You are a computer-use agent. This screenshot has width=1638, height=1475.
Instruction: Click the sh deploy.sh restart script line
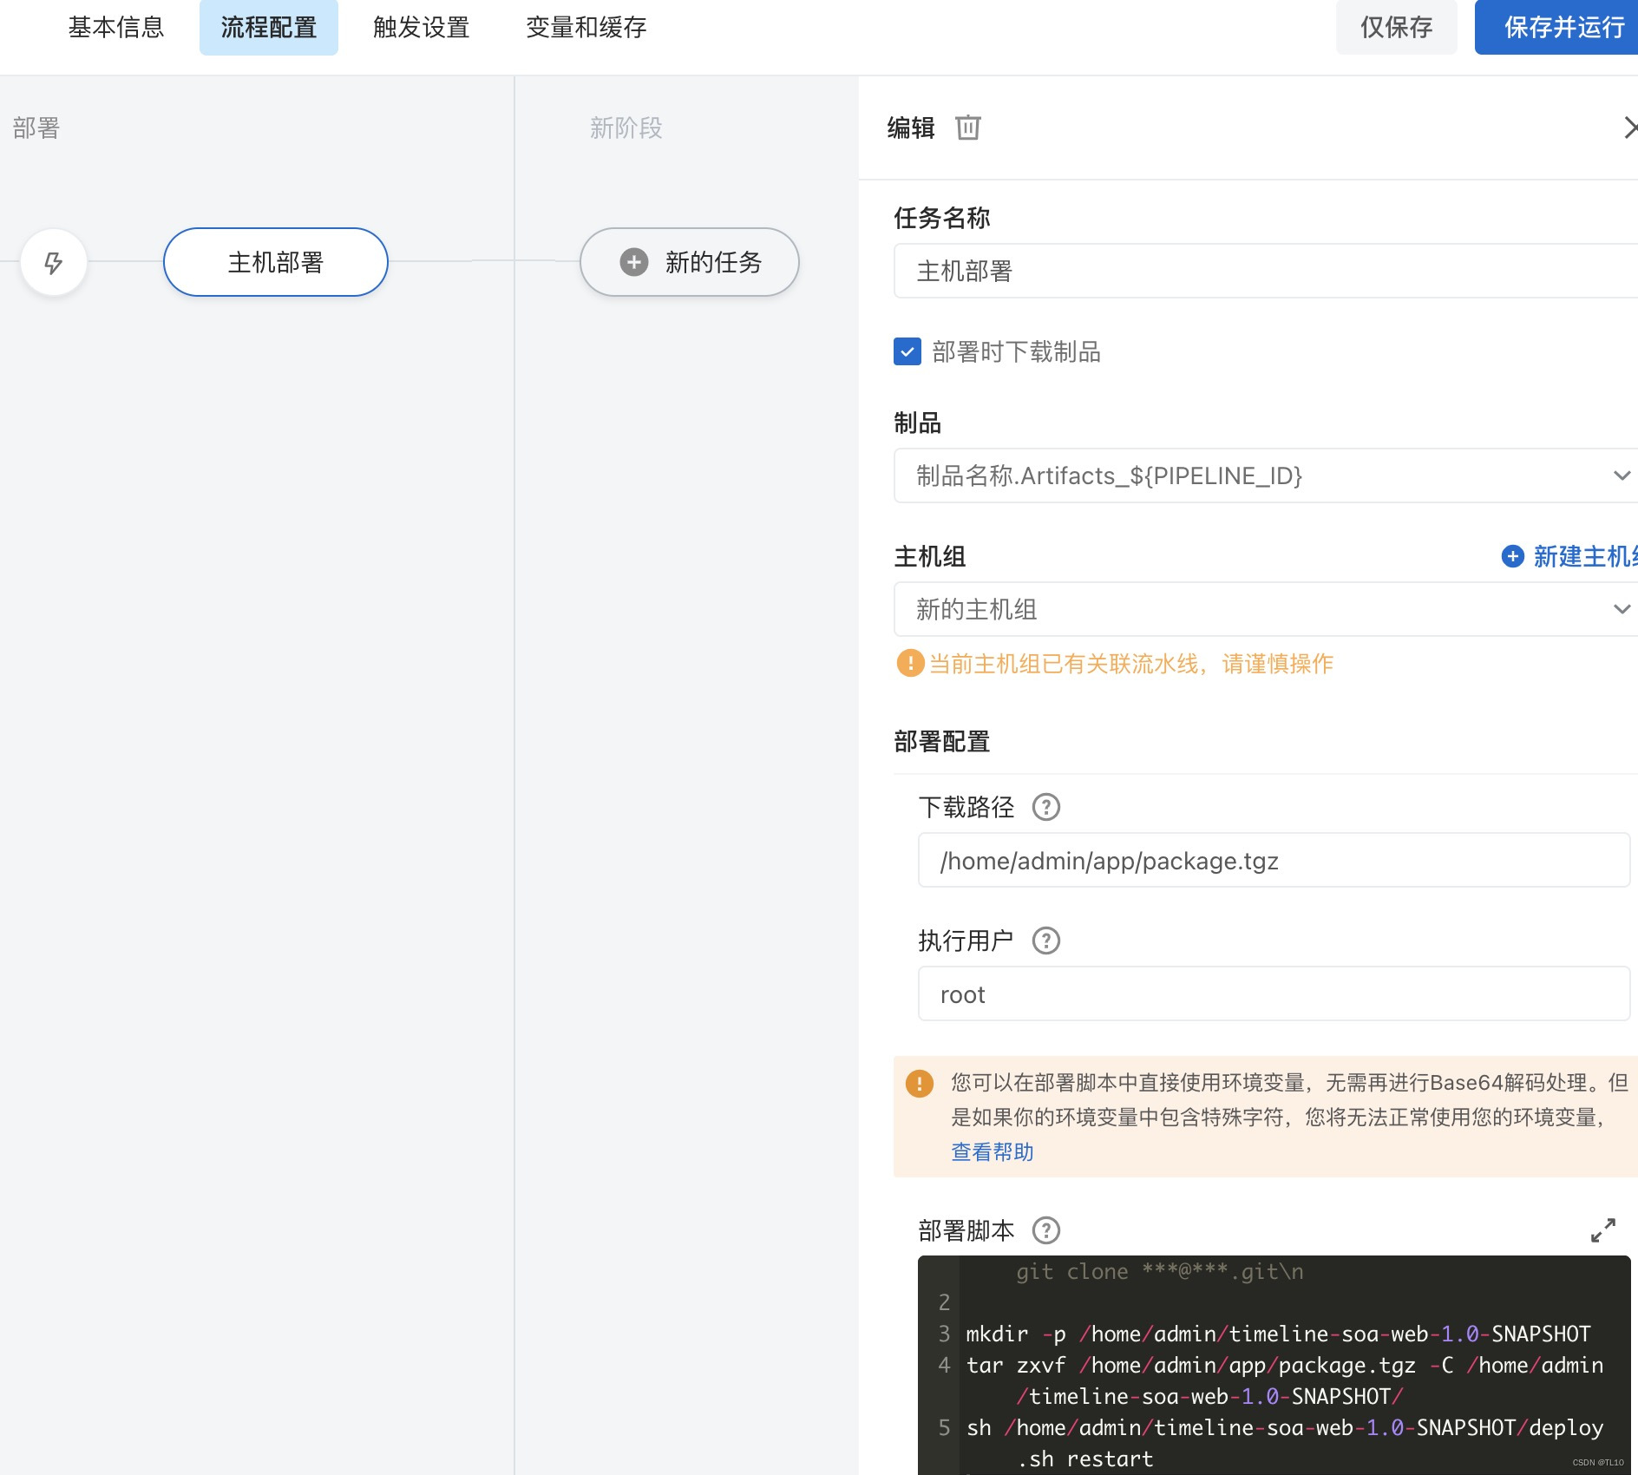coord(1284,1443)
